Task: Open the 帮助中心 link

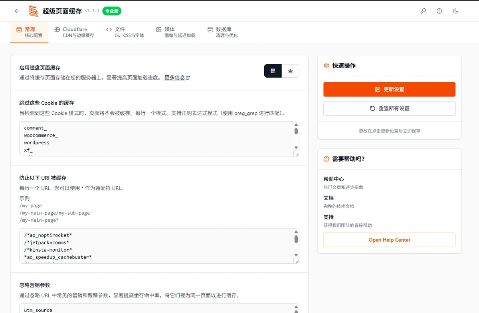Action: pyautogui.click(x=334, y=179)
